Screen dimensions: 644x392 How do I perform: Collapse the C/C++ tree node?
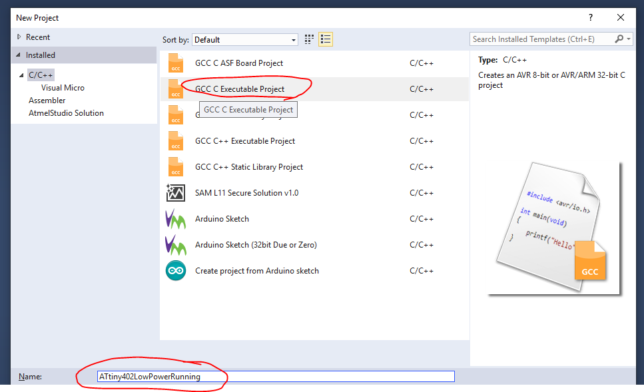coord(22,75)
